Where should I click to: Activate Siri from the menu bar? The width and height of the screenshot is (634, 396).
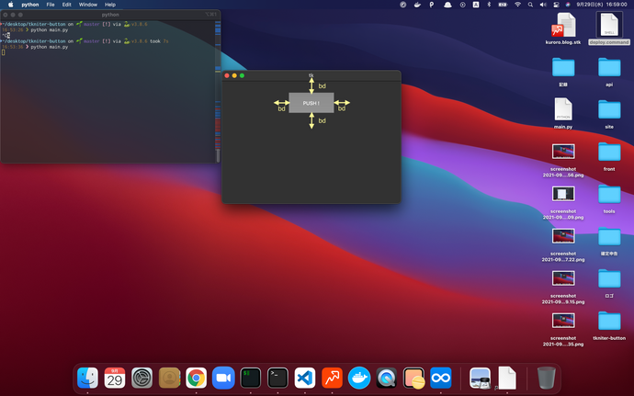click(568, 5)
